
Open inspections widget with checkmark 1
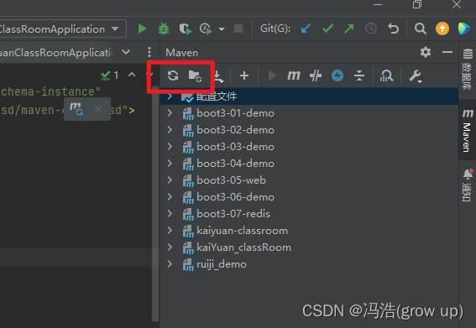click(x=110, y=75)
